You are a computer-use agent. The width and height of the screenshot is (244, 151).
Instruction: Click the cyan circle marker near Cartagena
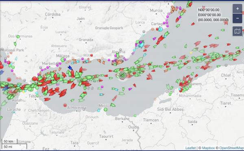coord(161,29)
